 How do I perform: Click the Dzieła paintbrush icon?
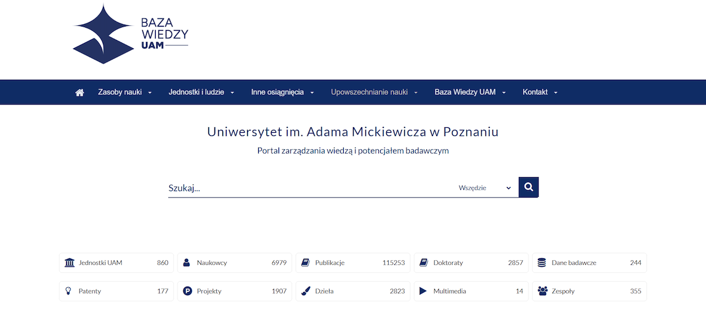pos(306,291)
